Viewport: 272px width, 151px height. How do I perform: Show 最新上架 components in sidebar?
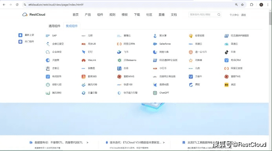[26, 35]
